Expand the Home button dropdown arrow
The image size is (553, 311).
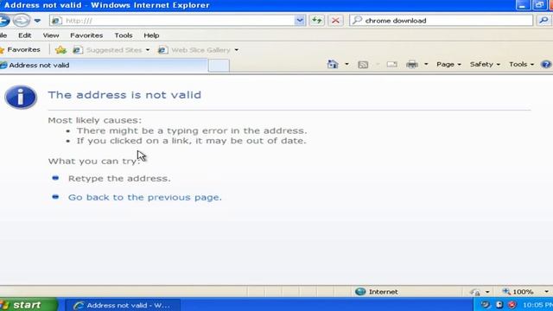click(346, 65)
